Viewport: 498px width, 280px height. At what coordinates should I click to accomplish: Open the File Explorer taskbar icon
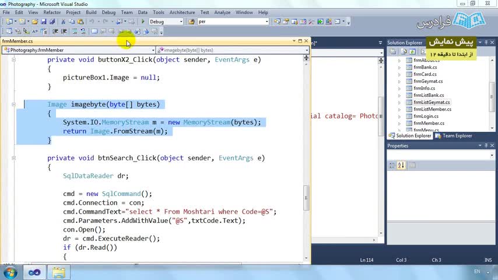pos(59,272)
